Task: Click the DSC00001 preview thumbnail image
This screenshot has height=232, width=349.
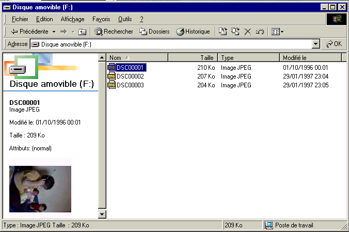Action: [x=40, y=189]
